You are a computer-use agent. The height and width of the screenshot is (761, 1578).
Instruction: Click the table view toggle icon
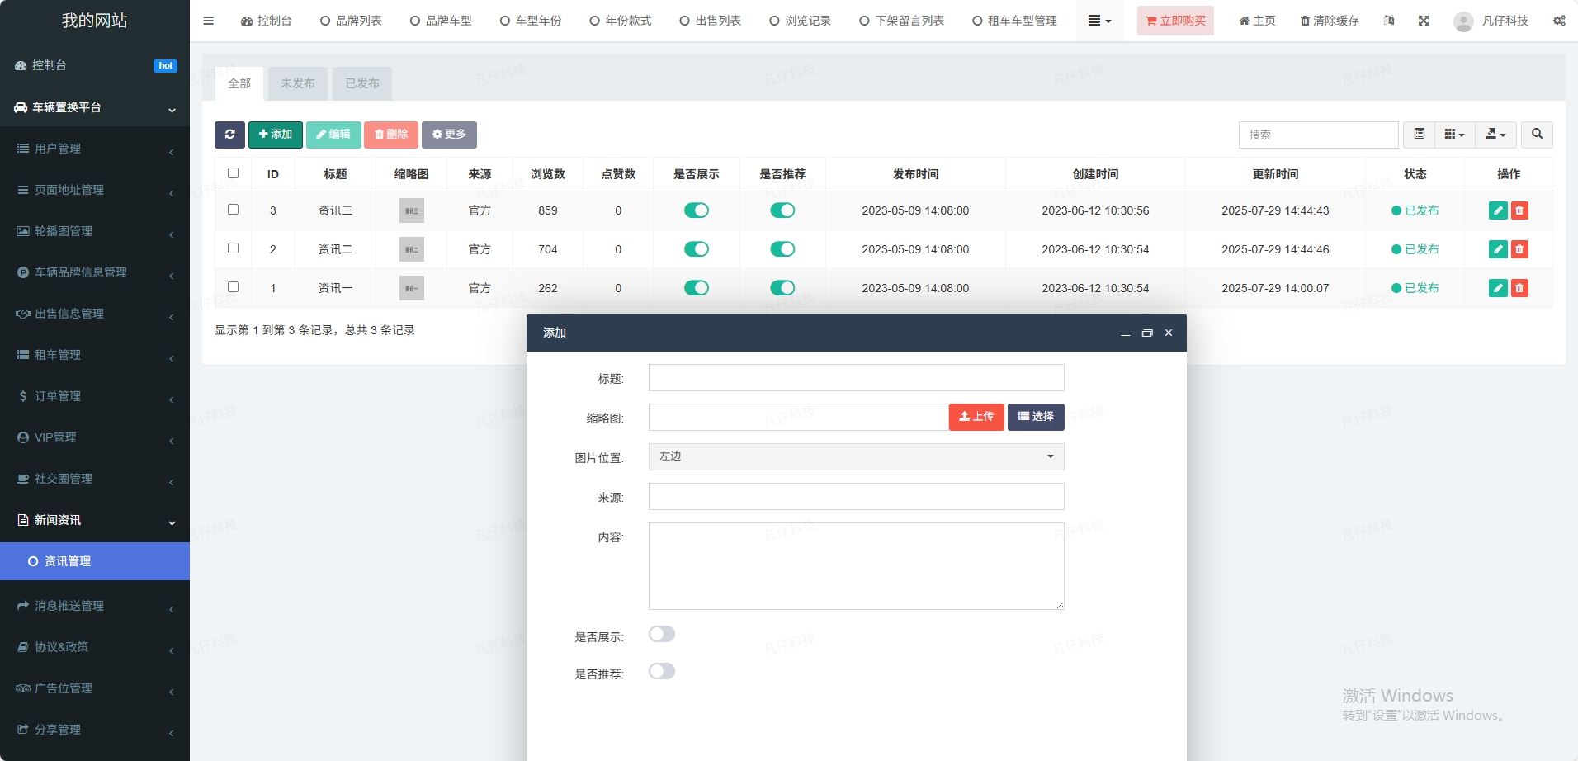point(1420,135)
